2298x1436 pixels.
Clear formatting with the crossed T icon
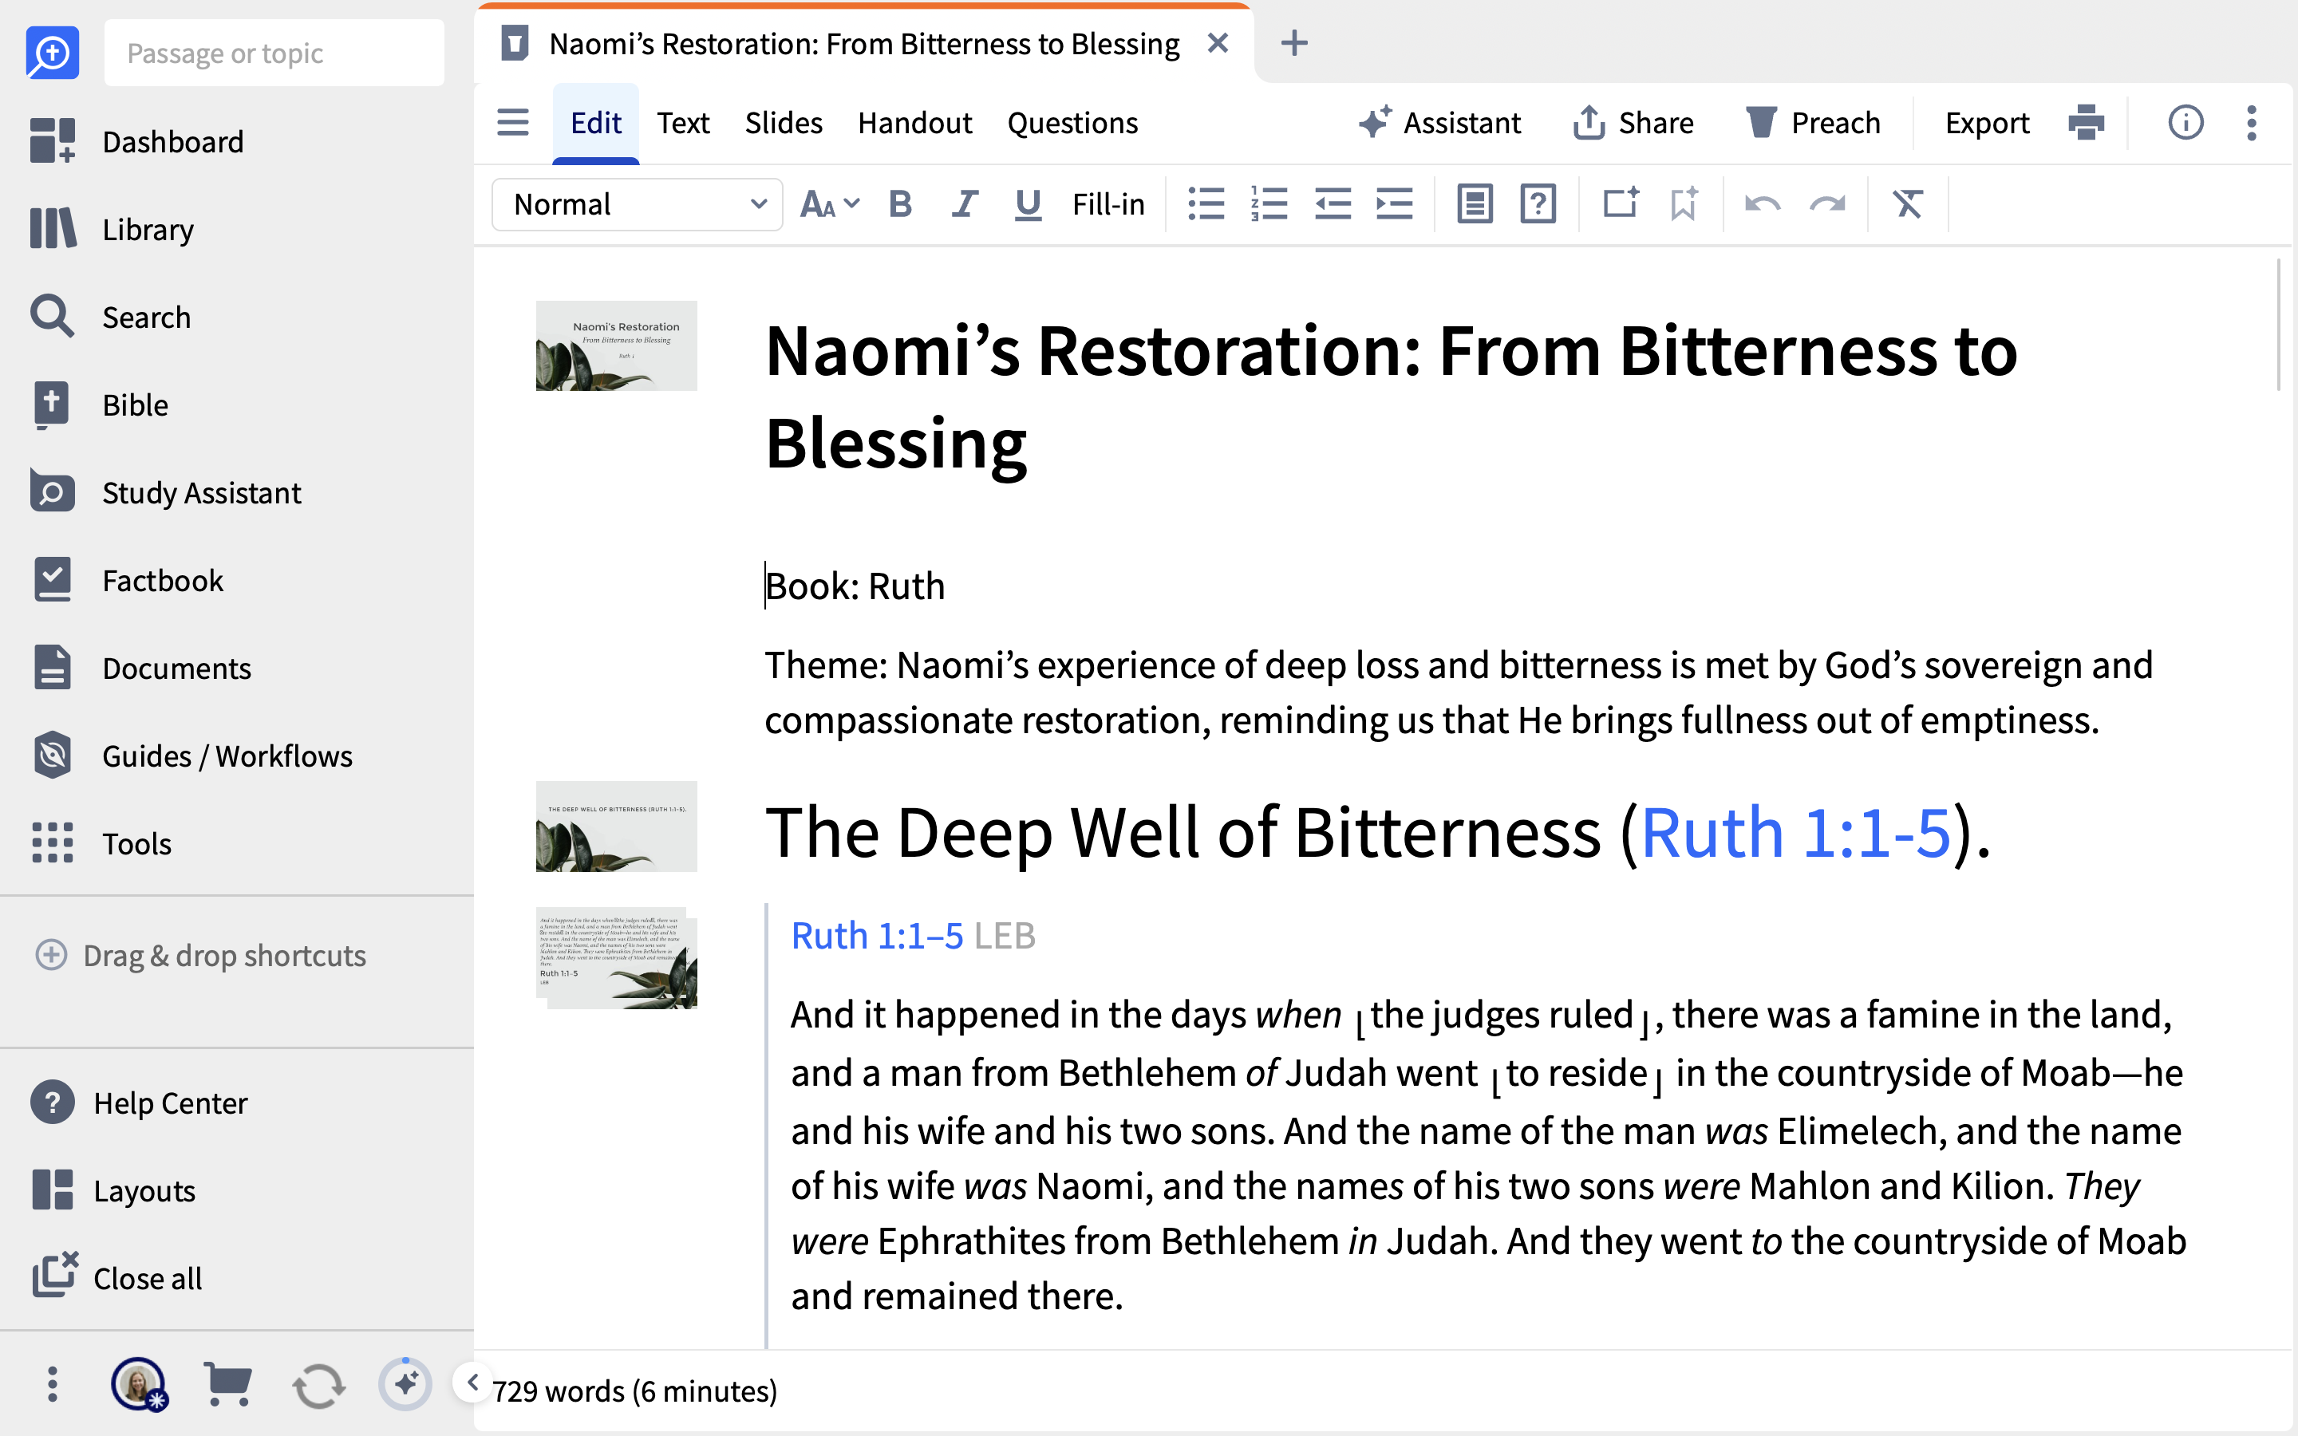1908,204
